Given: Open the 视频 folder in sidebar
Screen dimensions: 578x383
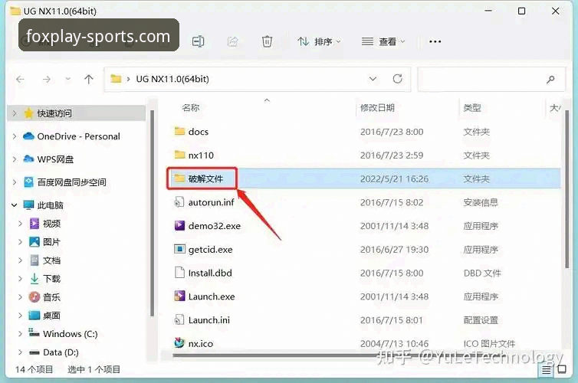Looking at the screenshot, I should click(x=51, y=224).
